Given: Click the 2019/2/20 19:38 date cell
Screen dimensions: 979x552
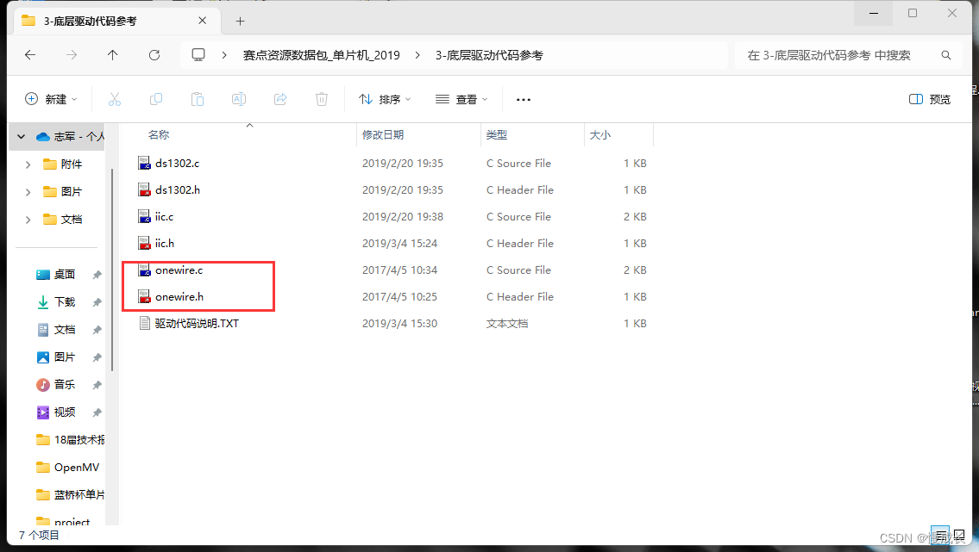Looking at the screenshot, I should [403, 217].
